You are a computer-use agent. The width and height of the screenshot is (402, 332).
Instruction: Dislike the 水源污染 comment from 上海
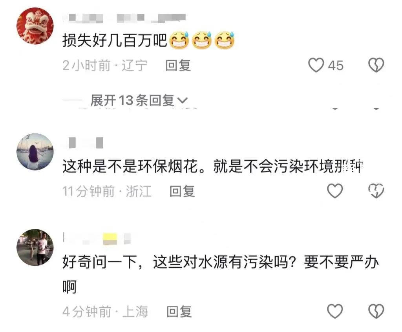point(376,311)
